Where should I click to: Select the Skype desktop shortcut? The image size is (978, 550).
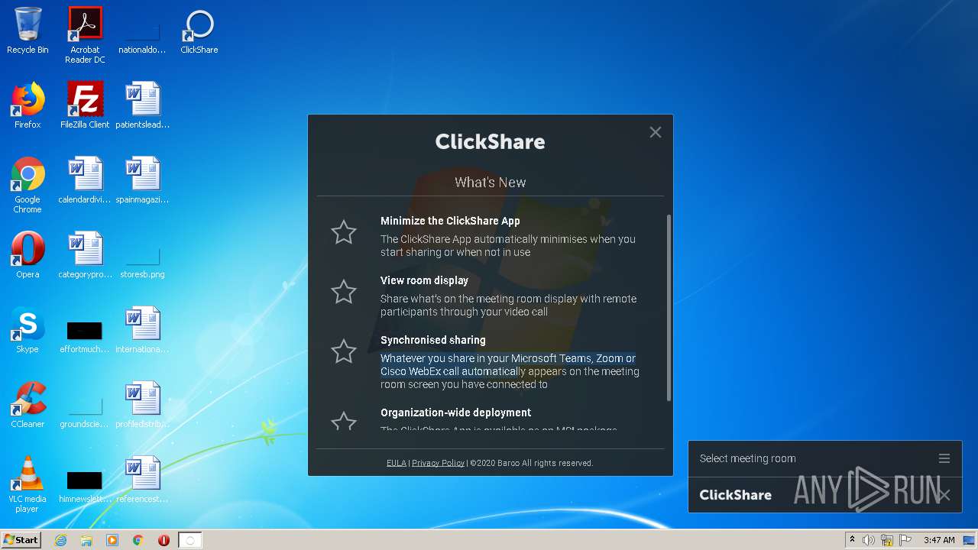(28, 331)
